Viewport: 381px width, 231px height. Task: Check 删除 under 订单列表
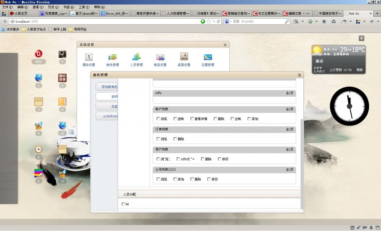click(x=175, y=139)
